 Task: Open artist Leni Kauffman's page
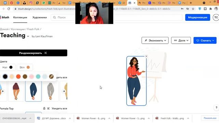[x=44, y=36]
